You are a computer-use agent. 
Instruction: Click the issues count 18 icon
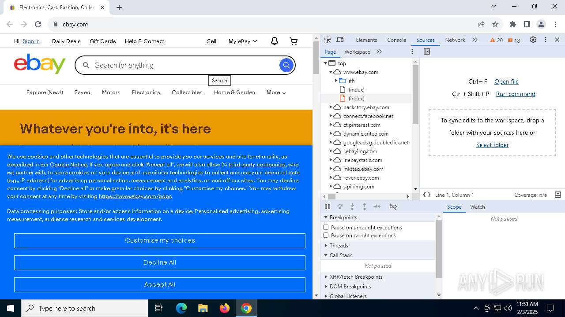pos(514,40)
